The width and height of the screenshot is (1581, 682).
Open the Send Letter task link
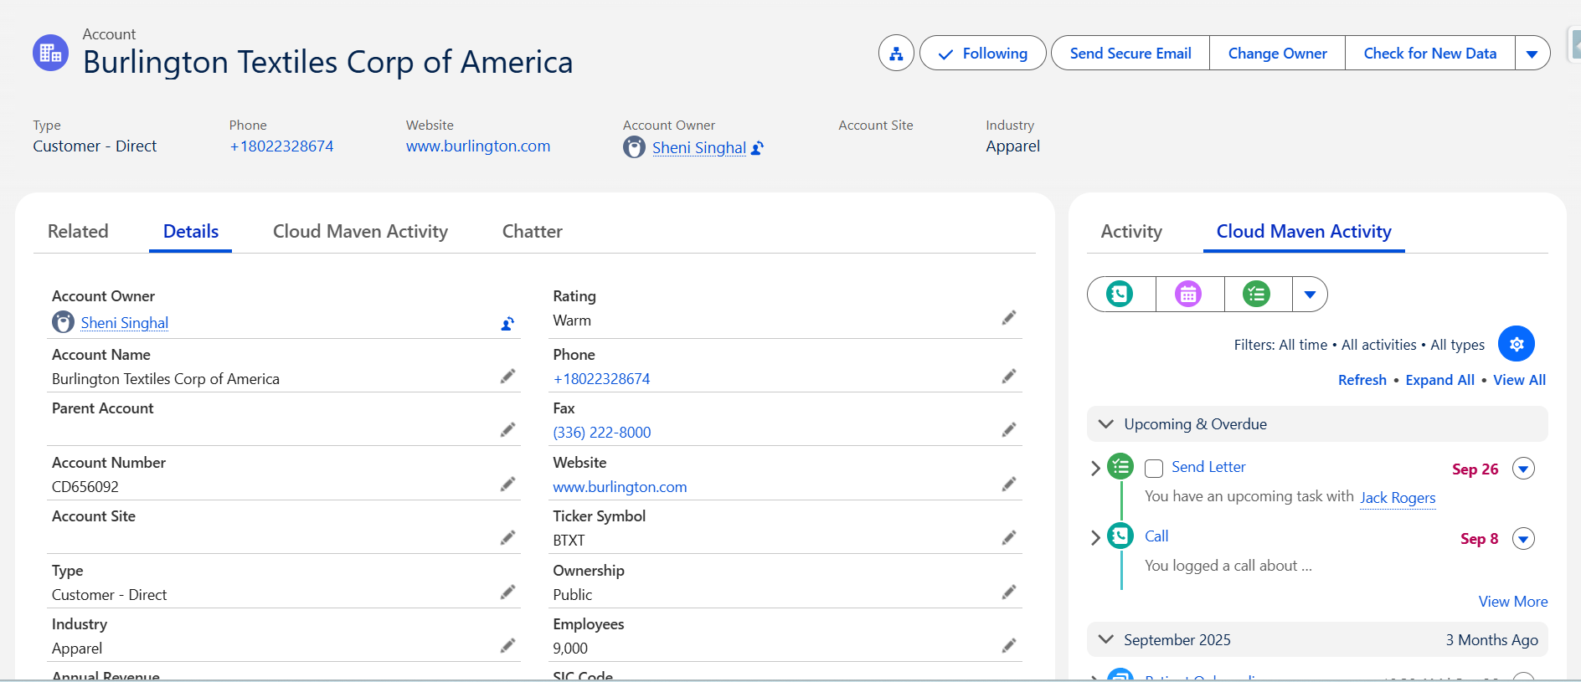1208,467
